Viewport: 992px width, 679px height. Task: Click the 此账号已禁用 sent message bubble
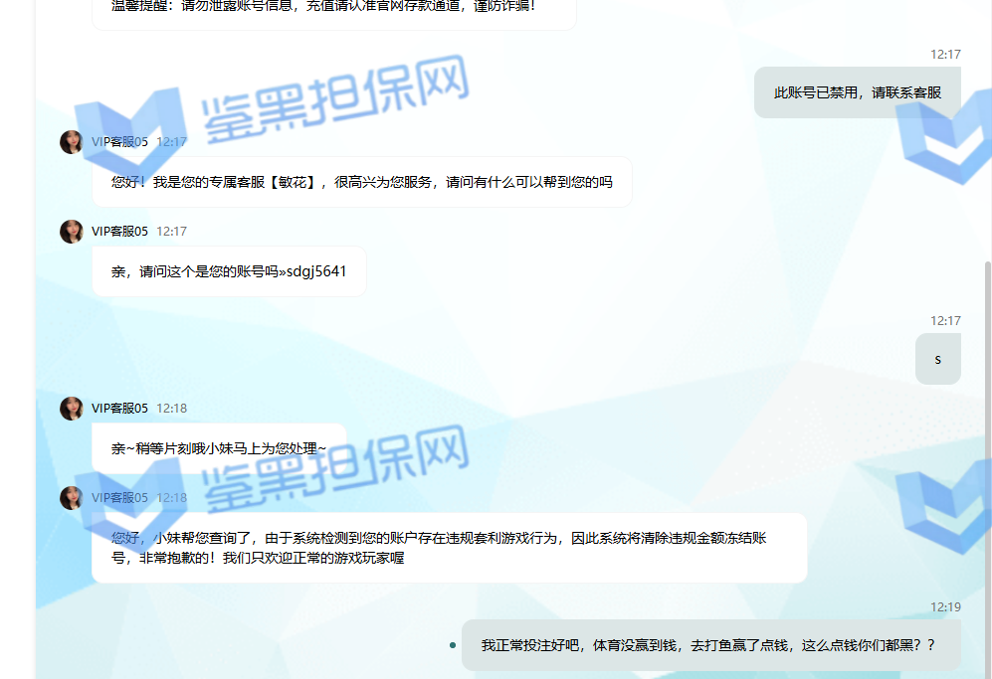857,92
